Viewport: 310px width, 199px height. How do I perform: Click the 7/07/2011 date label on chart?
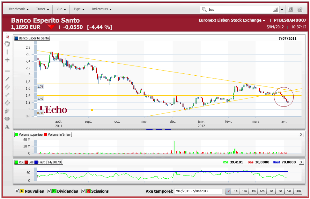287,38
